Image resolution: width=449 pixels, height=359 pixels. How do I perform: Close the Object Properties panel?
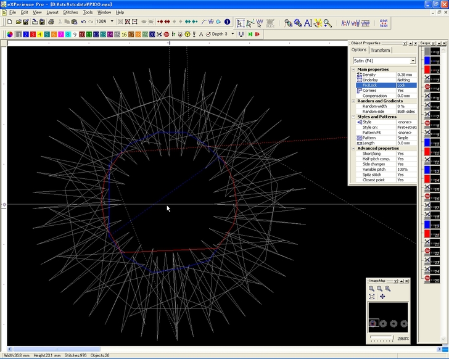pyautogui.click(x=415, y=43)
